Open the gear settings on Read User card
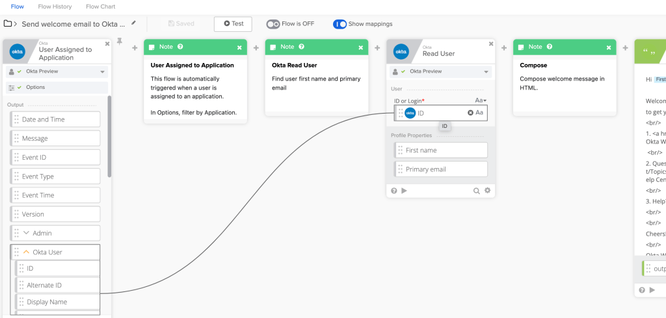666x318 pixels. pos(487,190)
